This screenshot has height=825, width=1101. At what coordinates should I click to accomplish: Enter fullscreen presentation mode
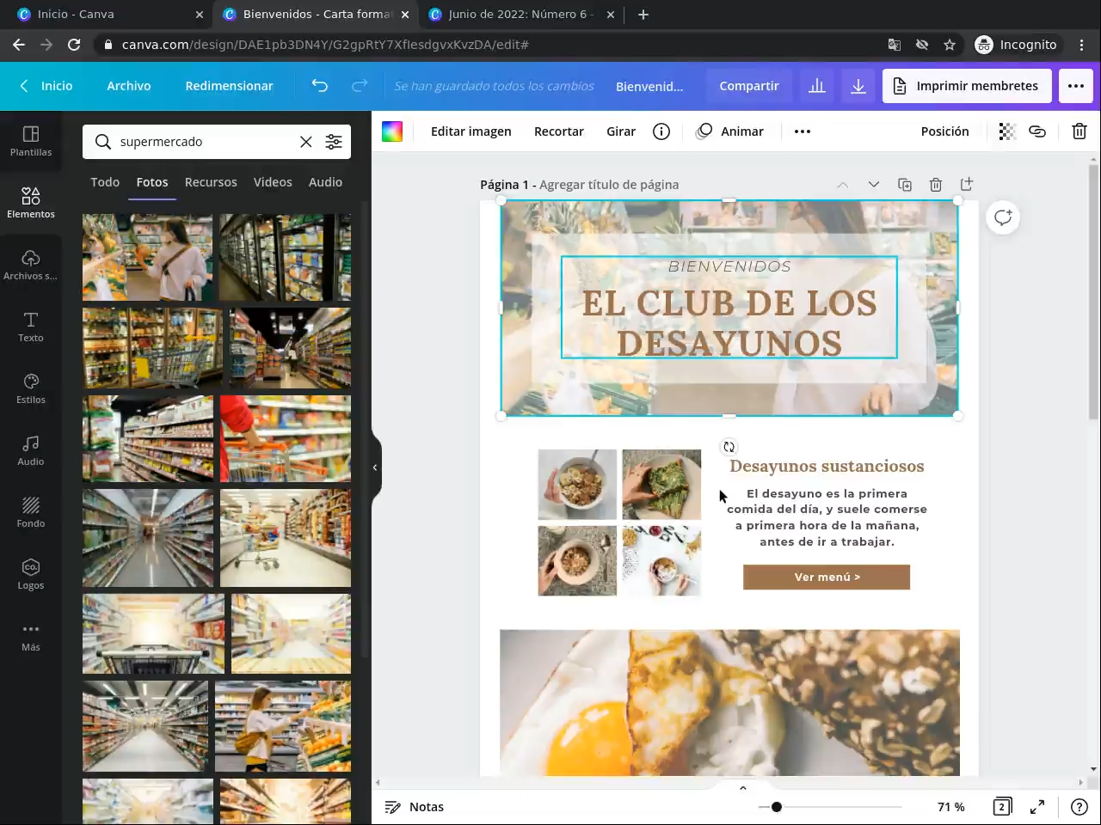(x=1037, y=807)
